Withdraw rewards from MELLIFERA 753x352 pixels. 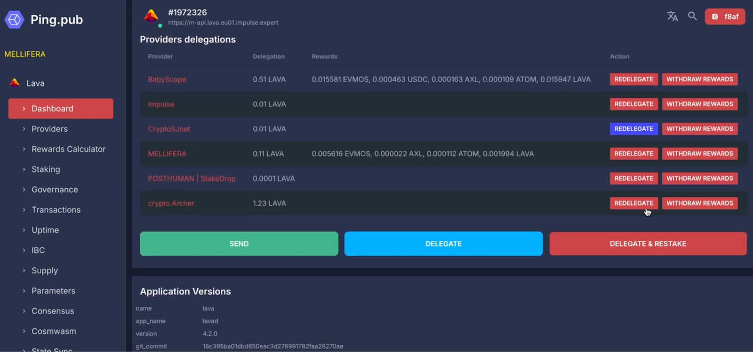(x=700, y=154)
